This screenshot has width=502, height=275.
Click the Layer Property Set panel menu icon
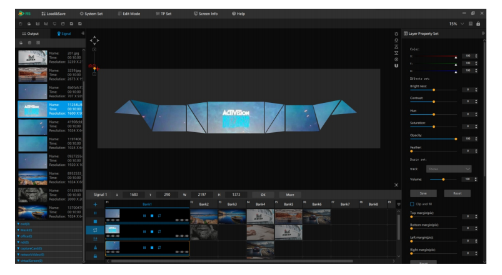[x=483, y=33]
